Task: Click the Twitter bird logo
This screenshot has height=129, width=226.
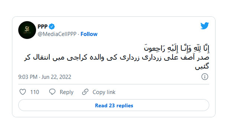Action: [205, 26]
